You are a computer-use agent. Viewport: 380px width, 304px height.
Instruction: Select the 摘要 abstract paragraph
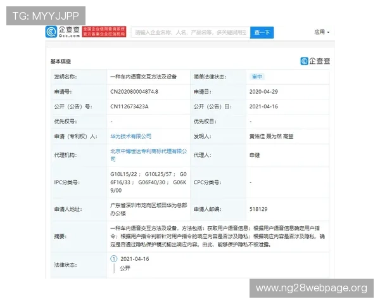[x=217, y=236]
